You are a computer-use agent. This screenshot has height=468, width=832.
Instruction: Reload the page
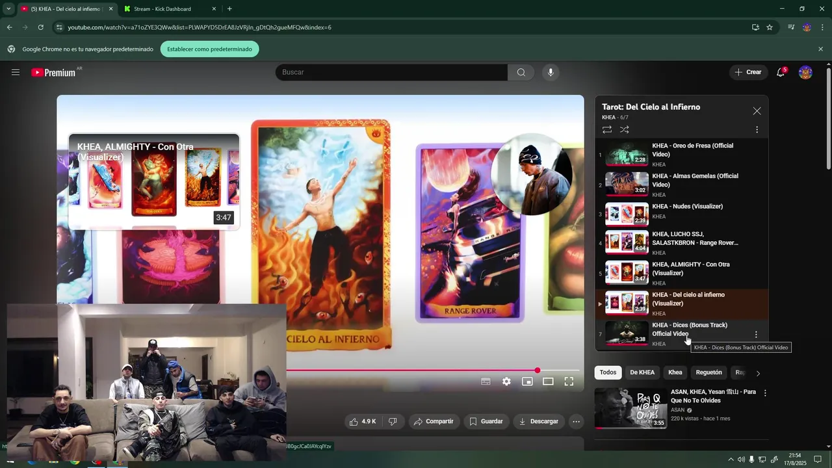[40, 27]
